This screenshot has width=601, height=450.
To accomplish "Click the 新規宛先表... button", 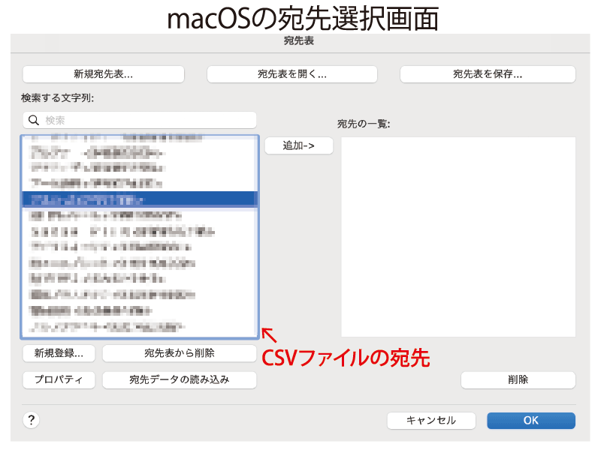I will click(x=104, y=74).
